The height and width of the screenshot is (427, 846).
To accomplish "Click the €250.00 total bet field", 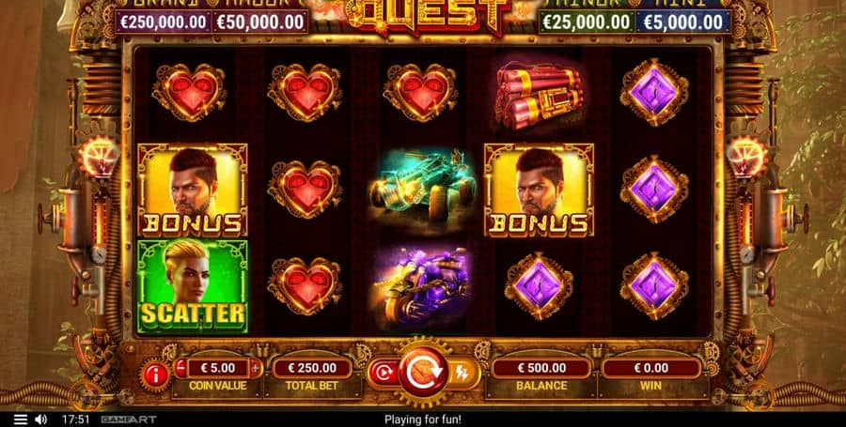I will coord(312,368).
